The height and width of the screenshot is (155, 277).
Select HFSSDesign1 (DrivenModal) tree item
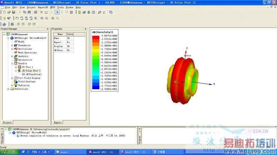tap(30, 38)
